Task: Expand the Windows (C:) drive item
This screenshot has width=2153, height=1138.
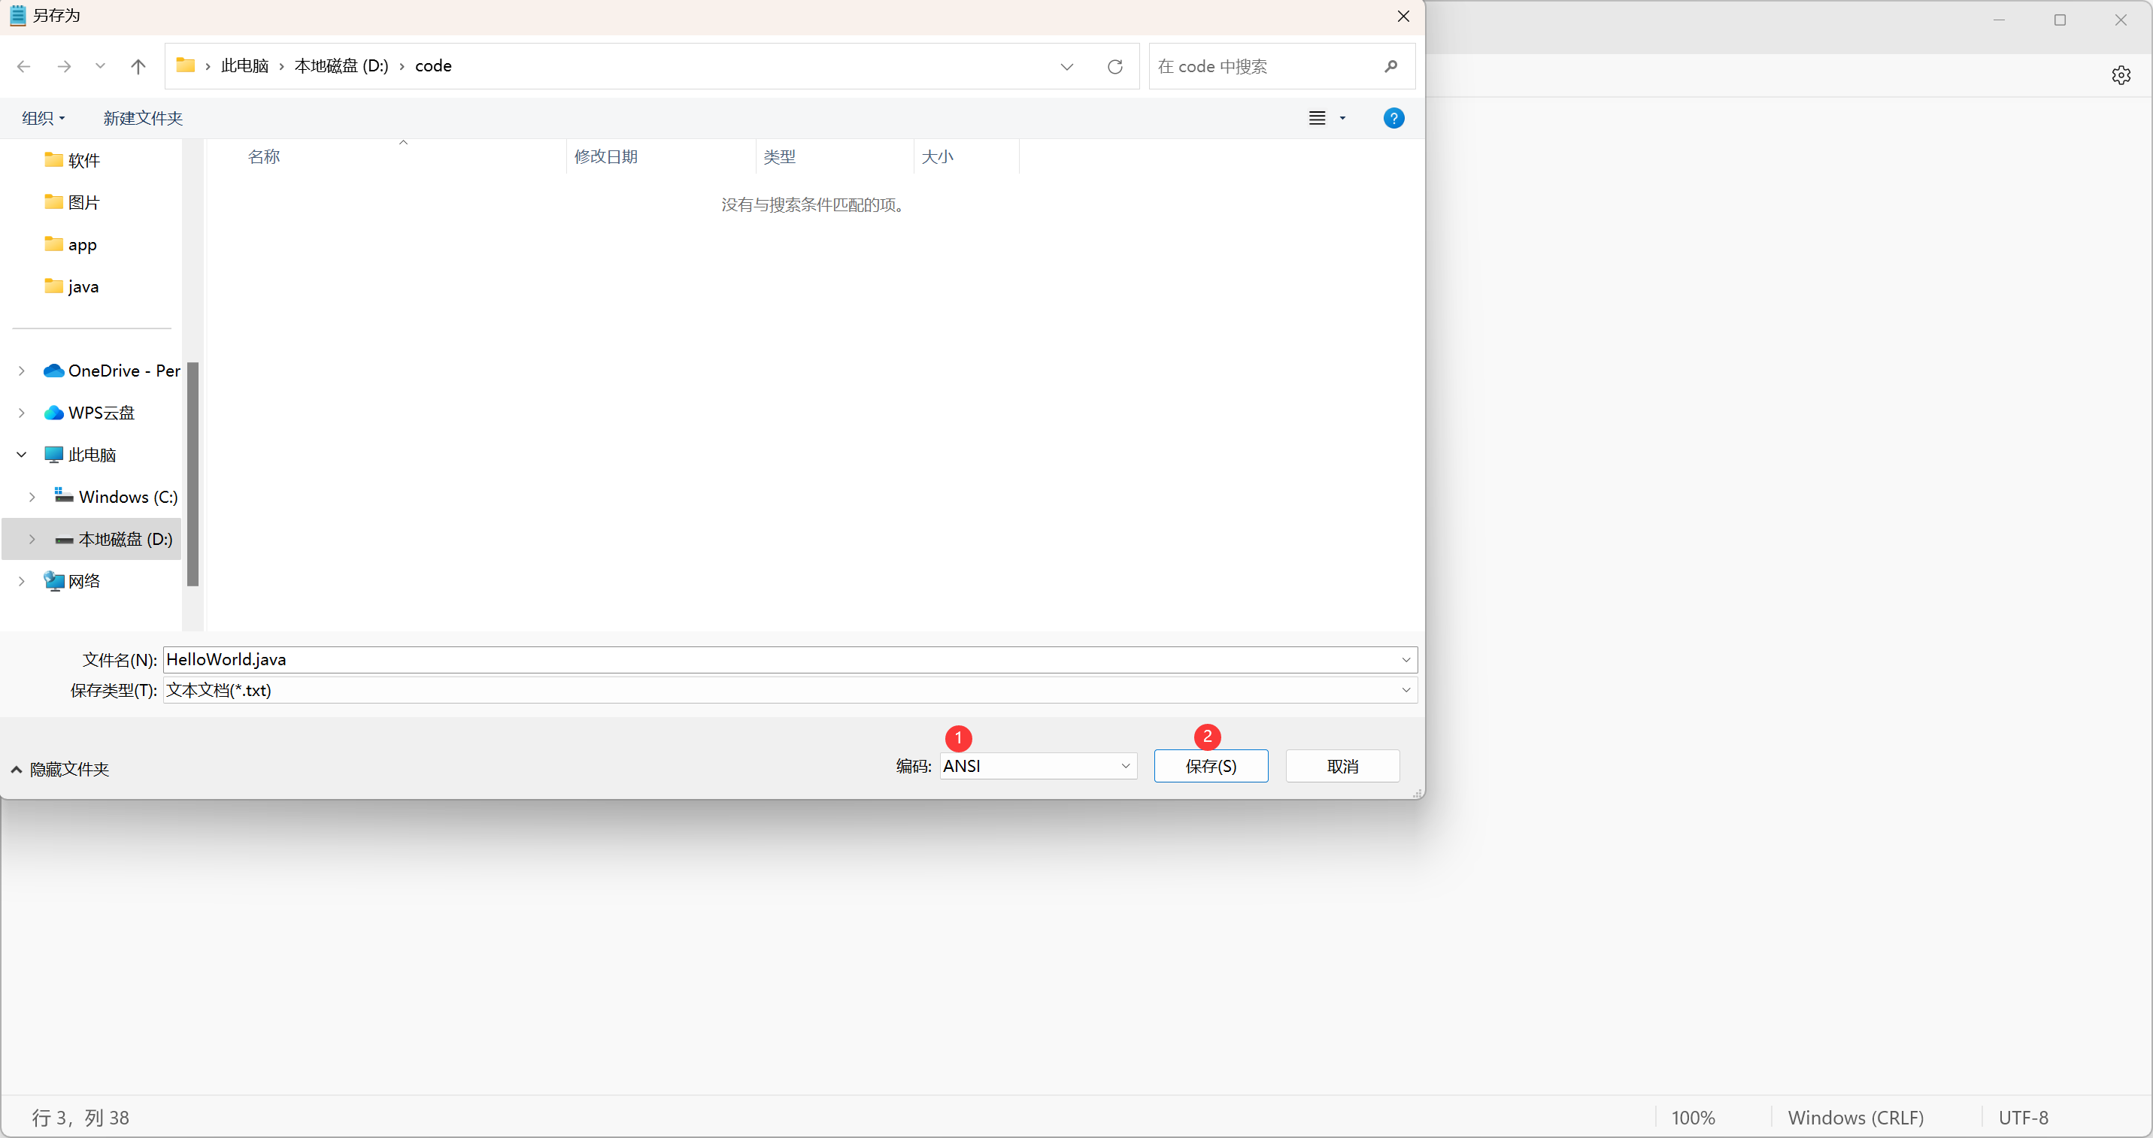Action: pos(32,496)
